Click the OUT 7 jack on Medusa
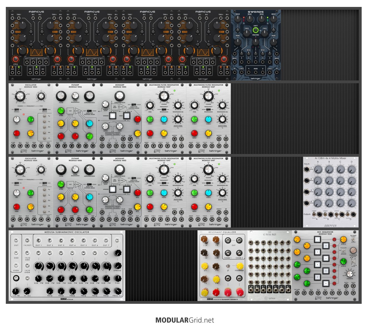This screenshot has height=326, width=370. tap(106, 240)
